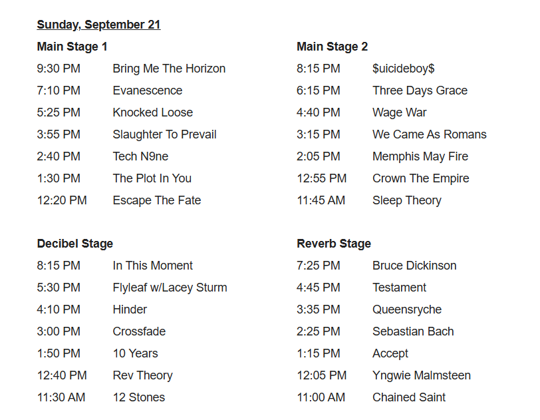Select Bruce Dickinson on Reverb Stage
This screenshot has height=420, width=540.
[x=414, y=266]
